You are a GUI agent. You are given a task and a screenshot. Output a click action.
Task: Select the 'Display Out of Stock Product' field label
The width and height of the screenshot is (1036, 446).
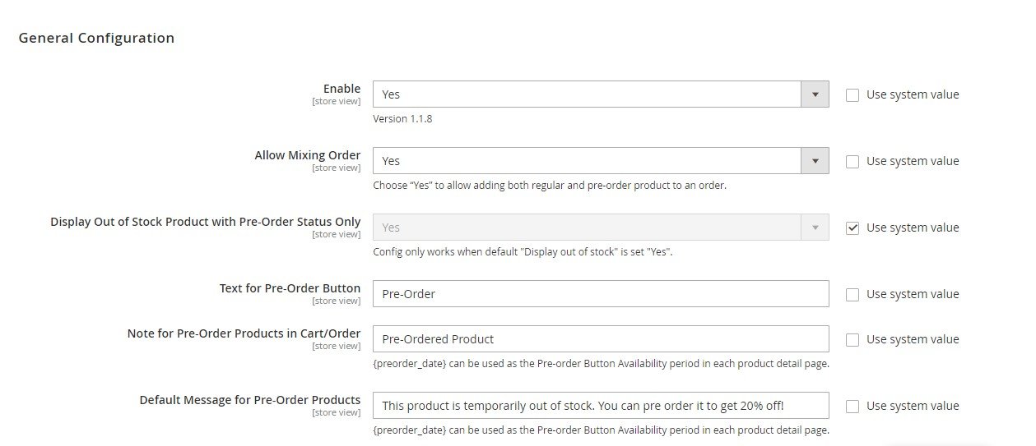[205, 222]
